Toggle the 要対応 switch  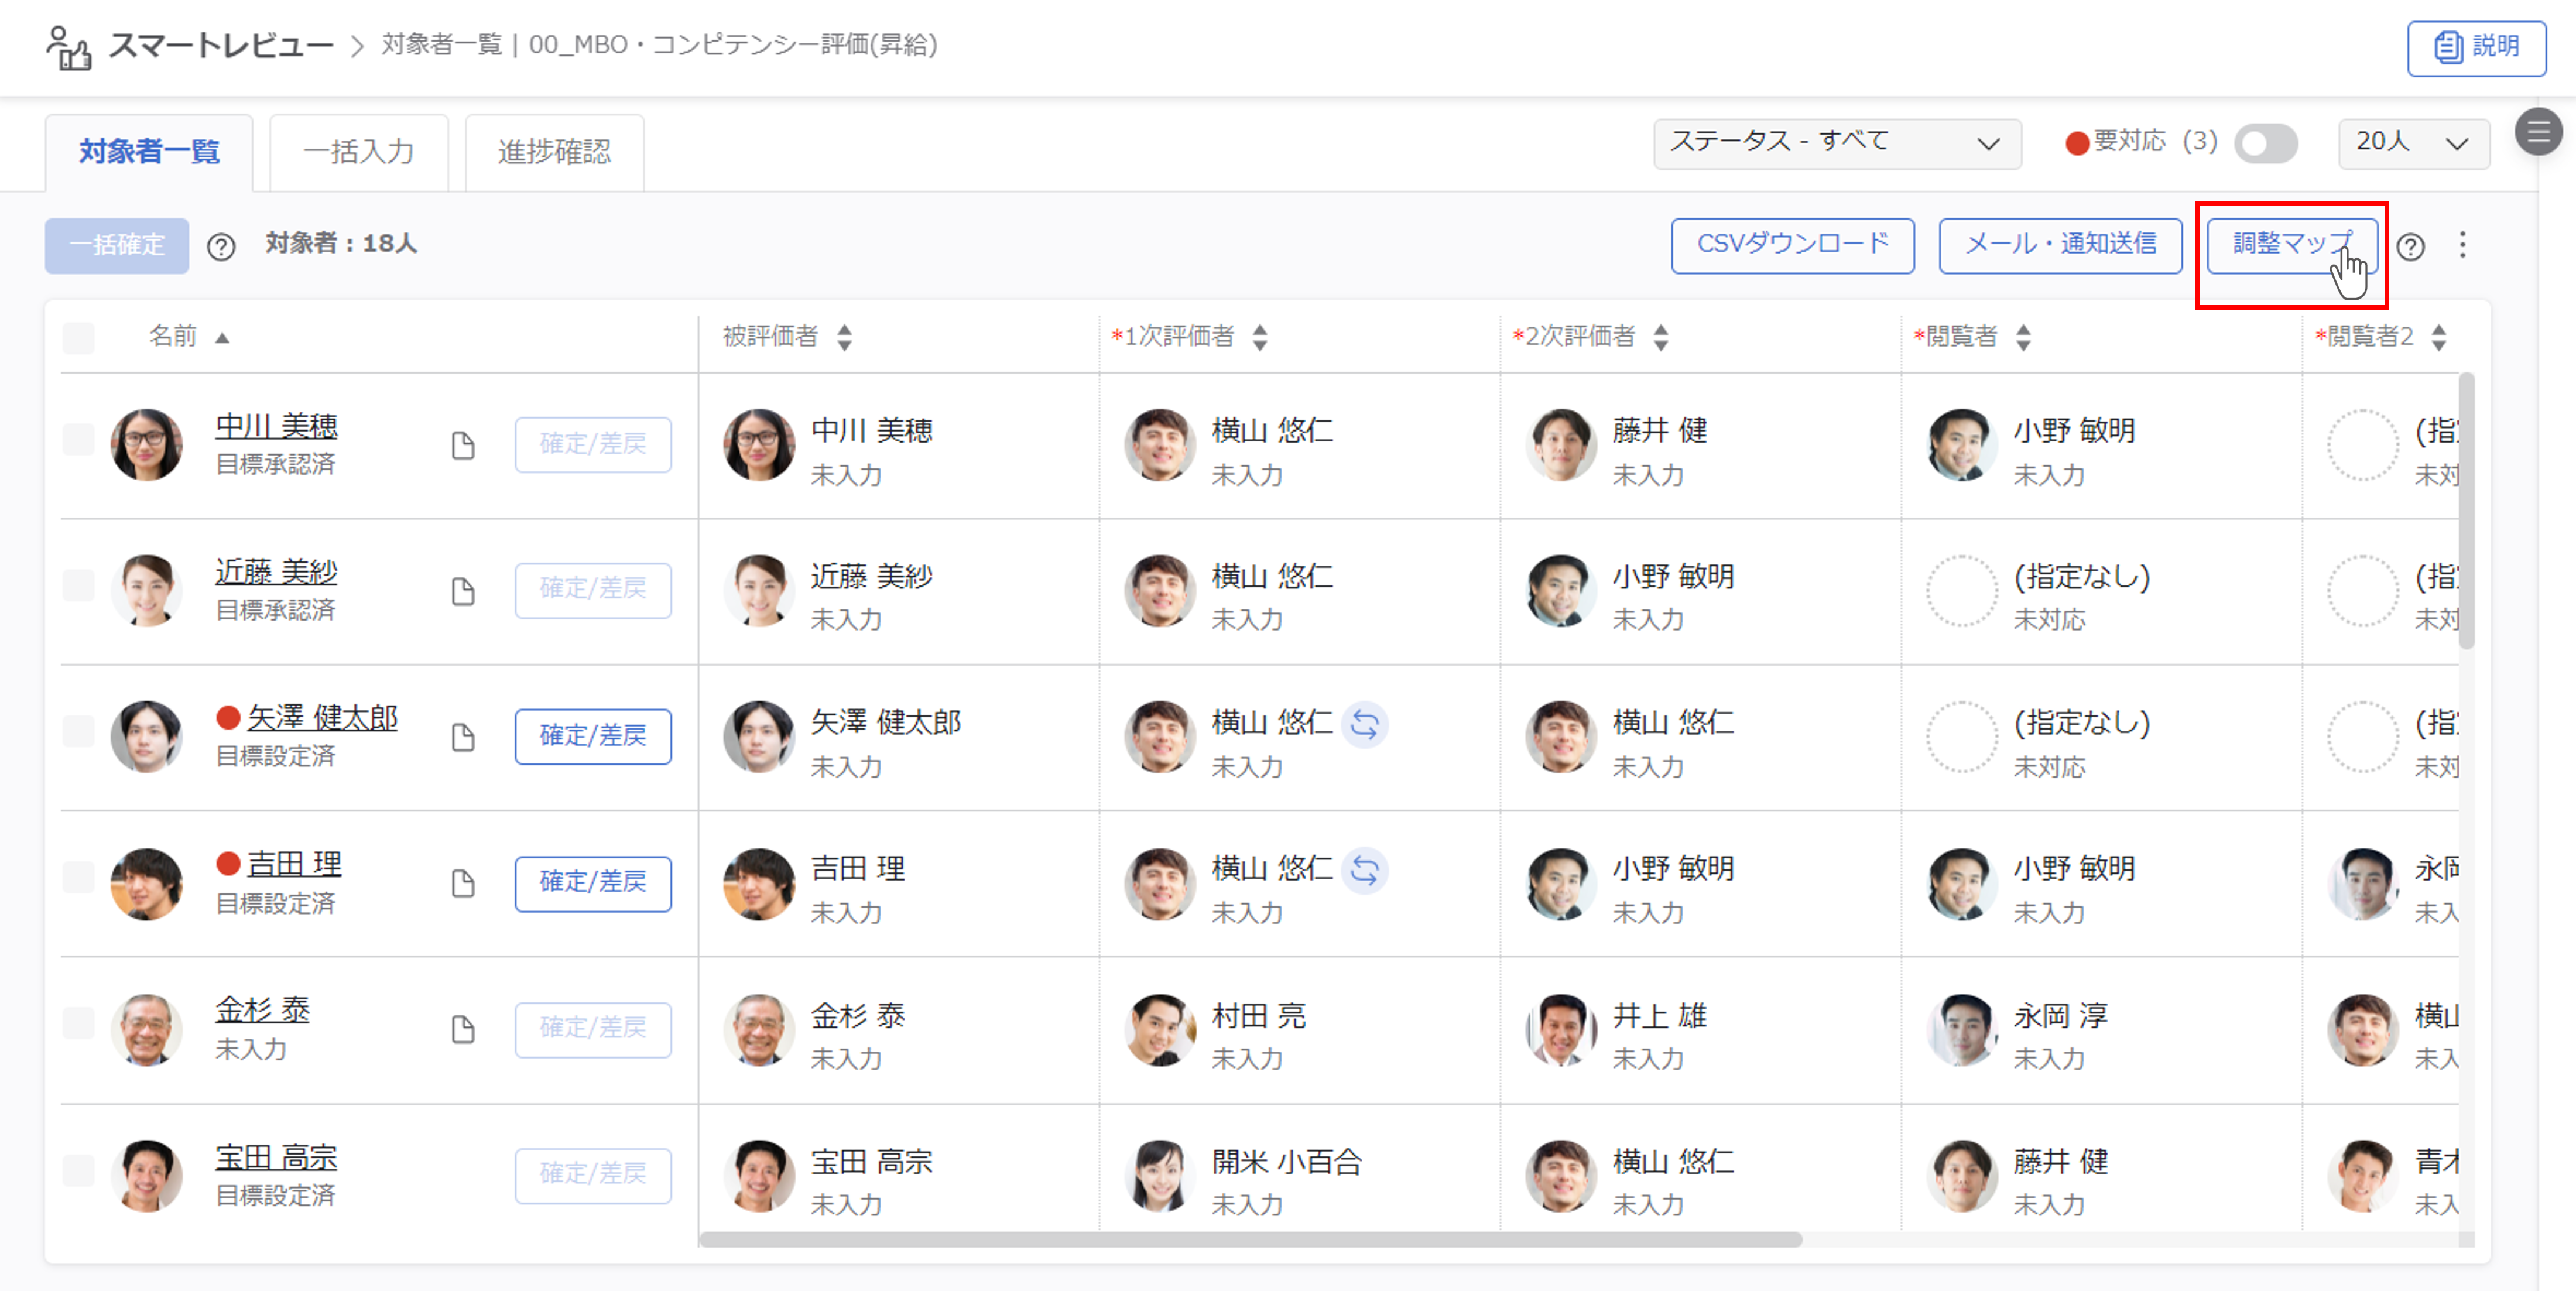coord(2265,143)
